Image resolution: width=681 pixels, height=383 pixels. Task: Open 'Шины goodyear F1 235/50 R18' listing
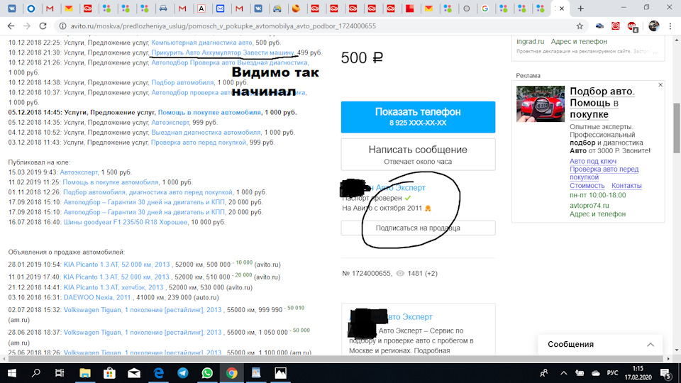point(126,222)
